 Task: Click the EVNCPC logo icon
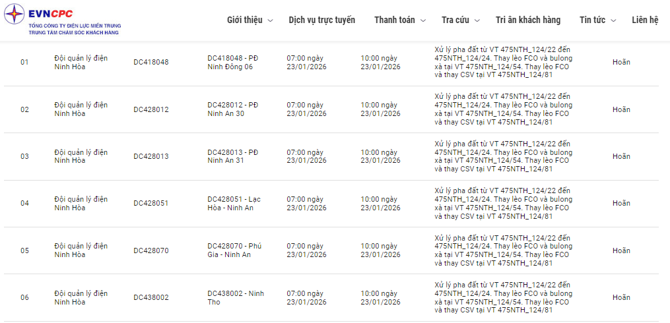tap(17, 16)
